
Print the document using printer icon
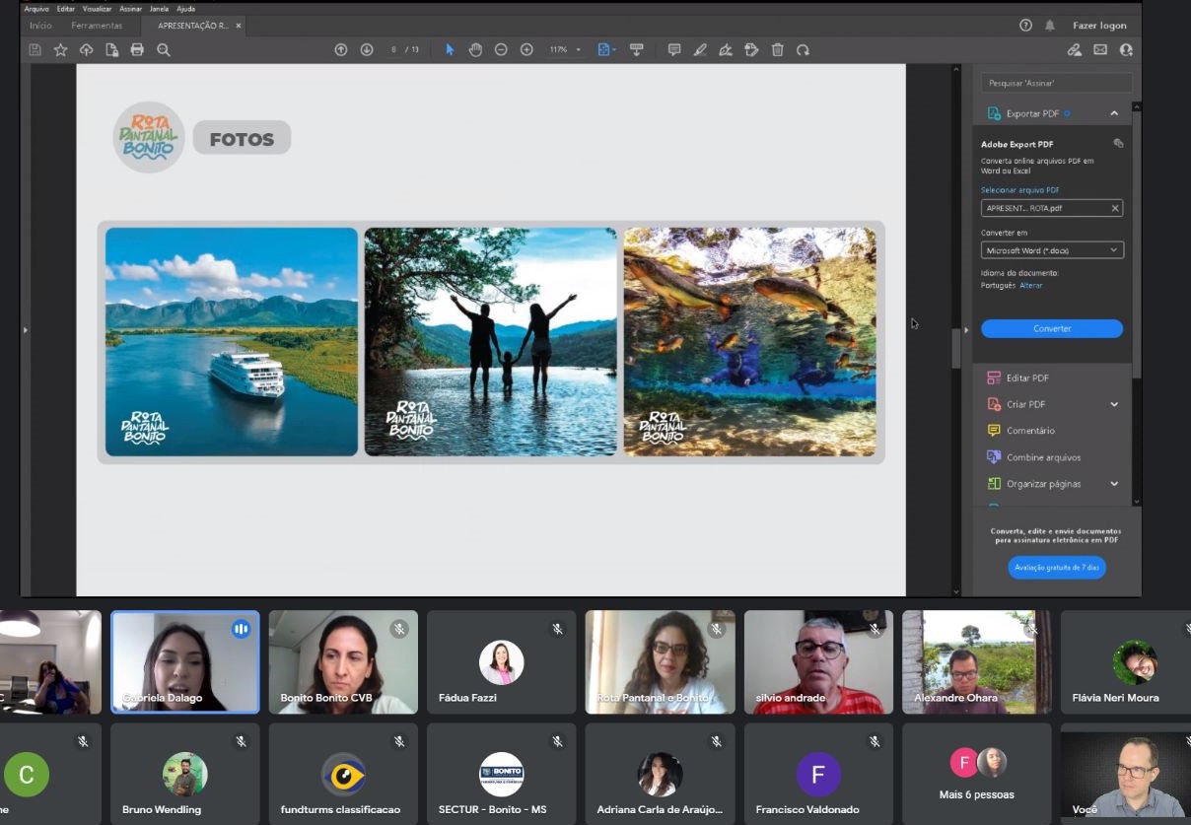click(137, 50)
